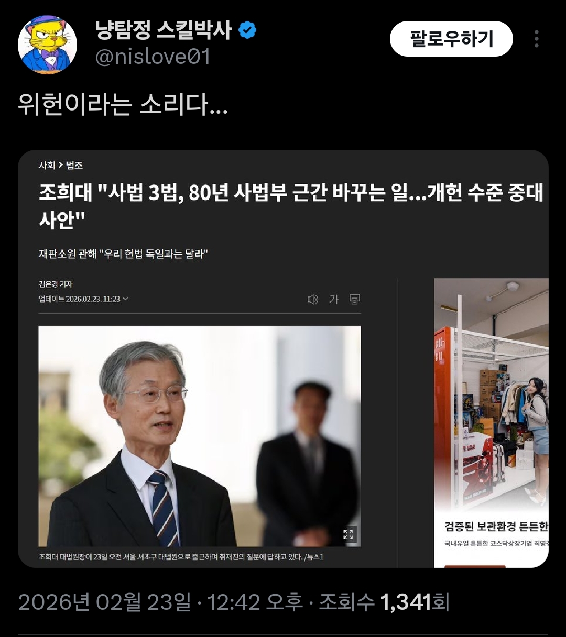This screenshot has width=566, height=637.
Task: Open the 조희대 article headline
Action: click(x=291, y=206)
